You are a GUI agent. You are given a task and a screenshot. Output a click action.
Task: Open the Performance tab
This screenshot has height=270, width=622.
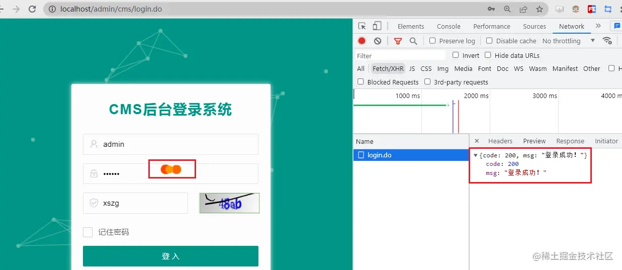pos(492,27)
